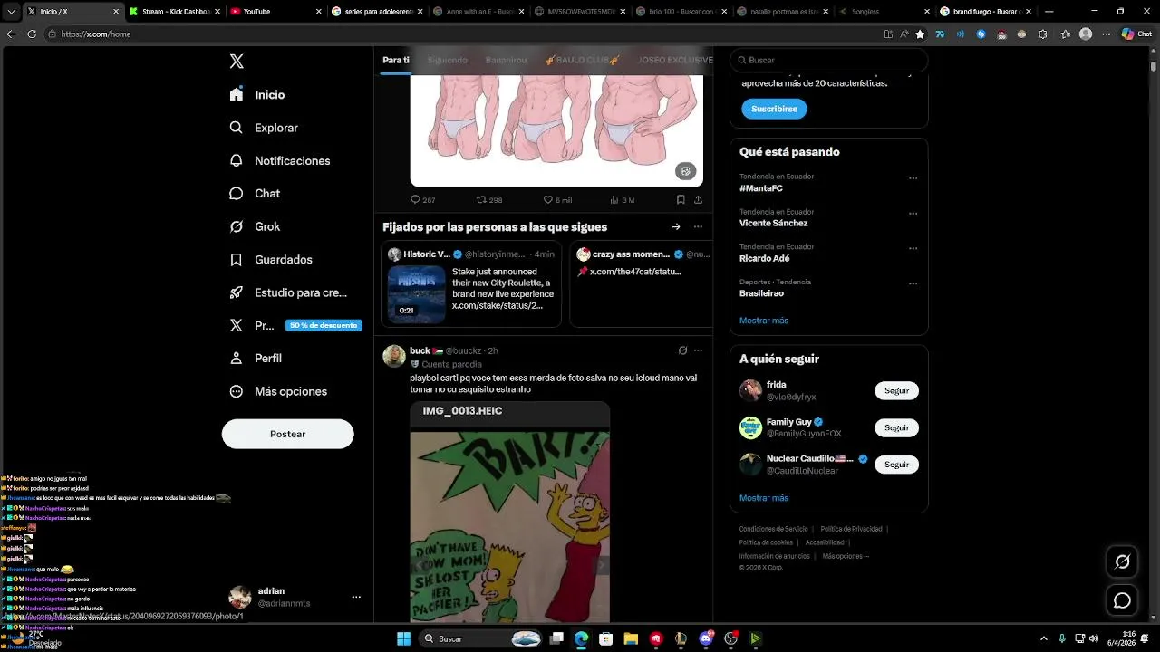
Task: Open File Explorer from taskbar
Action: pos(631,638)
